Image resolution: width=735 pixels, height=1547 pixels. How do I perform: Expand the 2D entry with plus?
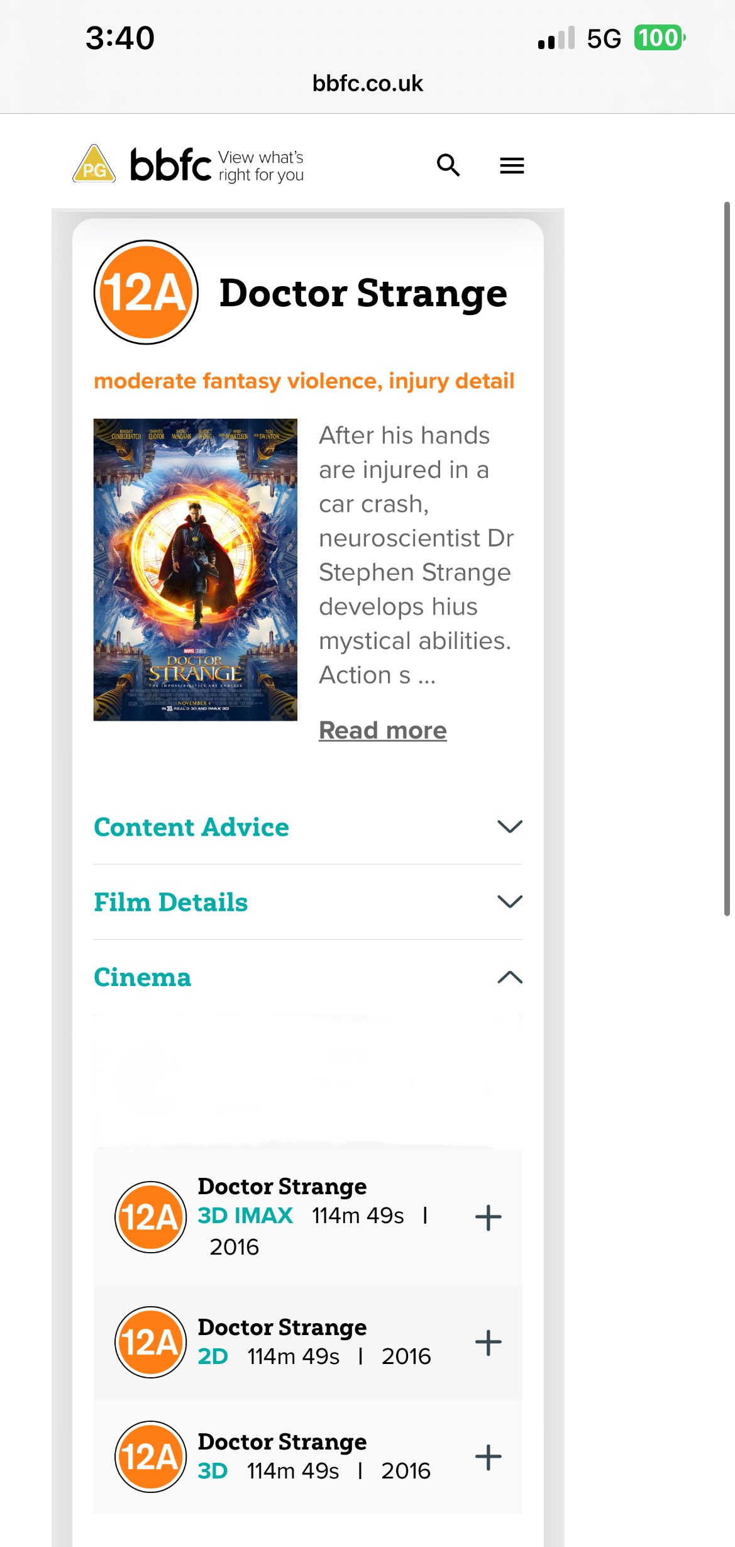click(489, 1343)
